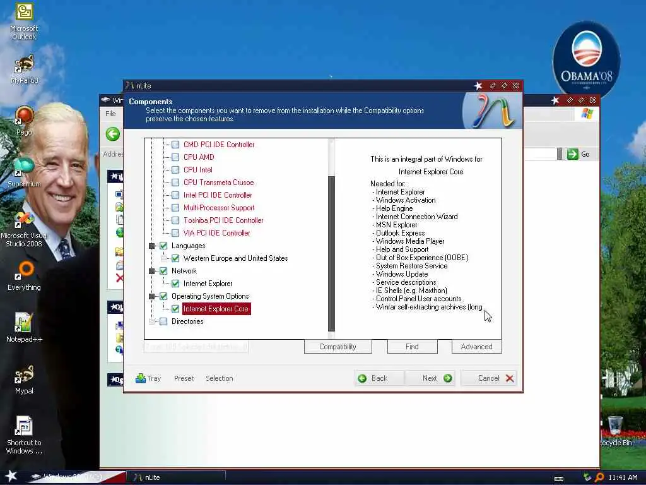Uncheck Internet Explorer Core checkbox
The width and height of the screenshot is (646, 485).
click(175, 308)
